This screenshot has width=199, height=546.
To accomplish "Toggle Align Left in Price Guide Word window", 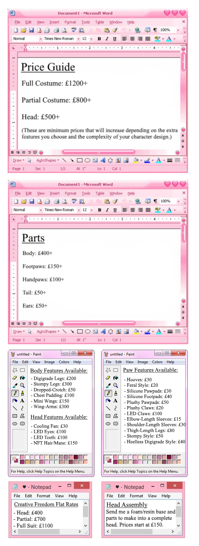I will coord(124,39).
